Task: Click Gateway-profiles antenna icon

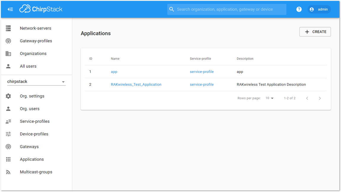Action: 8,41
